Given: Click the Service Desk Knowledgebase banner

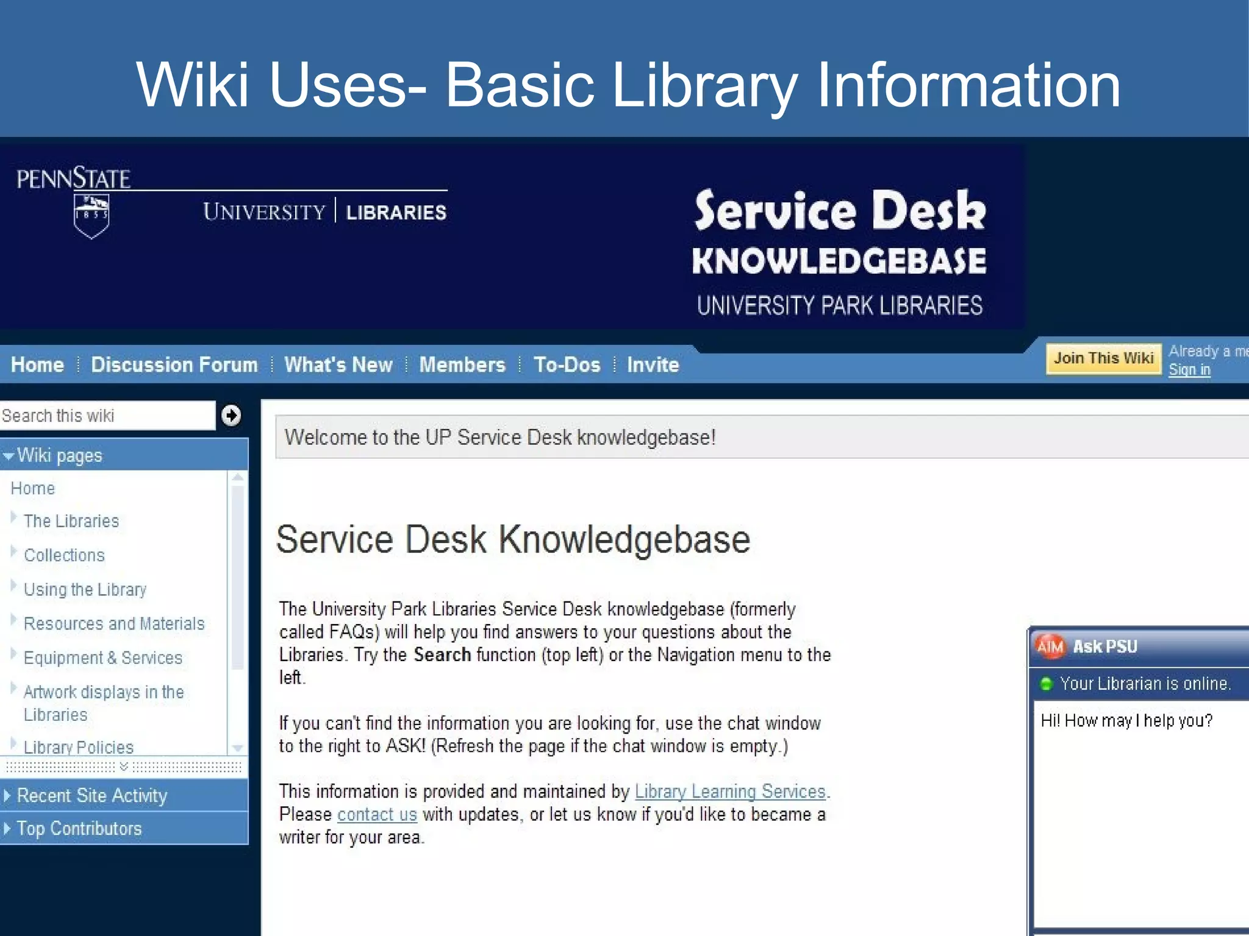Looking at the screenshot, I should coord(839,252).
